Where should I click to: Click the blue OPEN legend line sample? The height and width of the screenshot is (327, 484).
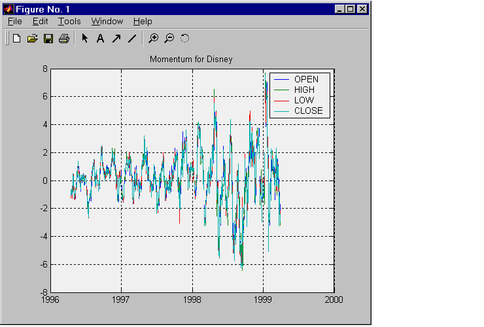pos(281,80)
